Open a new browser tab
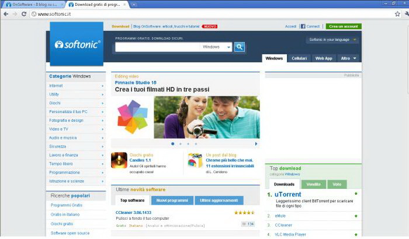Viewport: 409px width, 239px height. pyautogui.click(x=133, y=5)
